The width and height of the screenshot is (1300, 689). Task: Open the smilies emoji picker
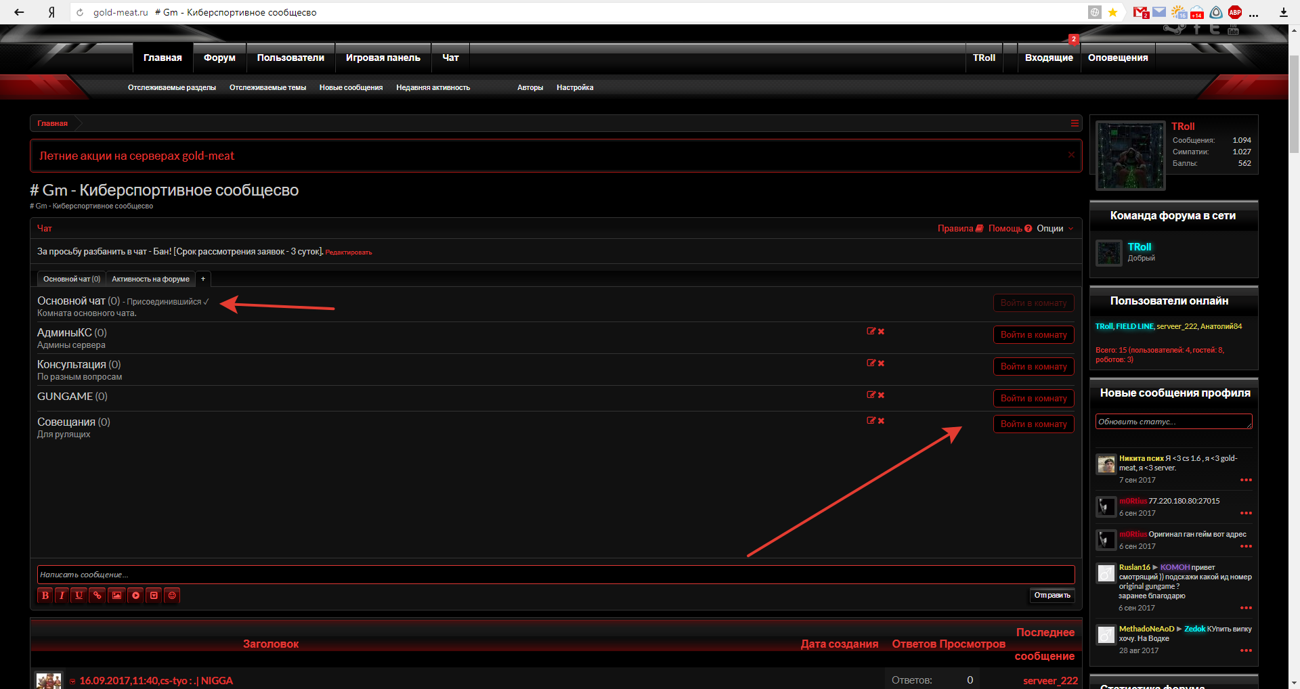point(172,596)
